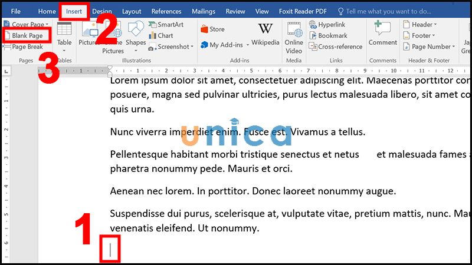
Task: Open the Cover Page dropdown
Action: 27,24
